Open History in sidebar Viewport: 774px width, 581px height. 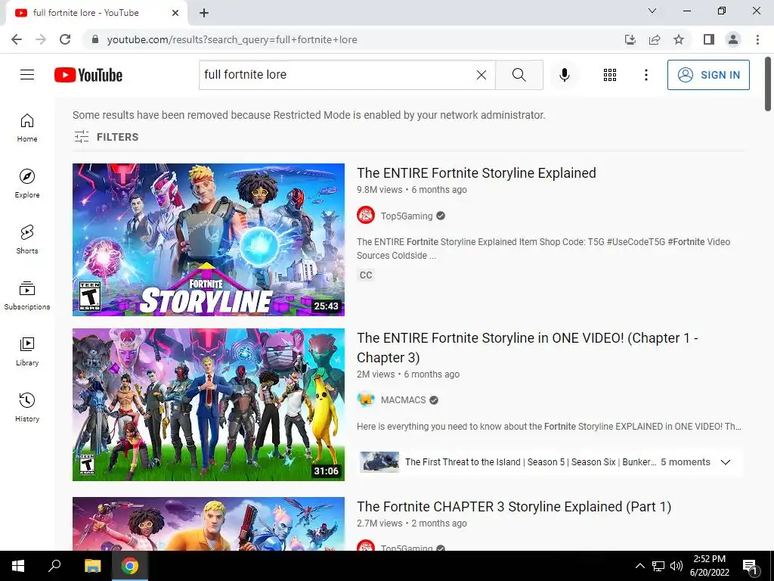(27, 408)
